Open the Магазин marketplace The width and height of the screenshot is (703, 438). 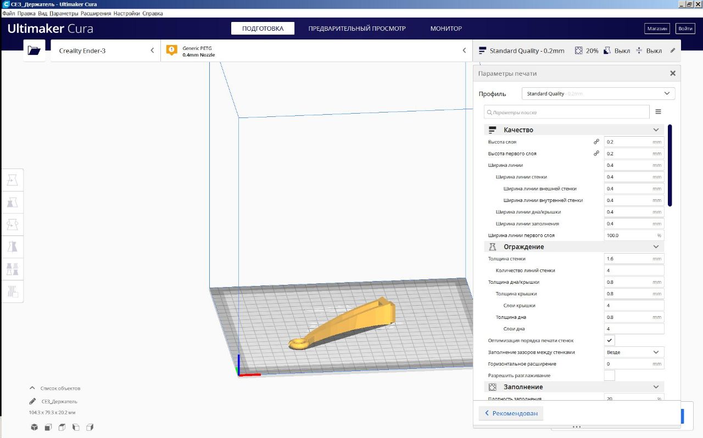[x=657, y=29]
